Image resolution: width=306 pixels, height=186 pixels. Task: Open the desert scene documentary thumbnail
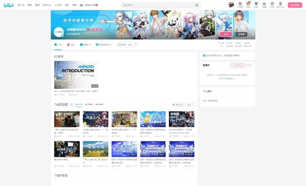124,119
